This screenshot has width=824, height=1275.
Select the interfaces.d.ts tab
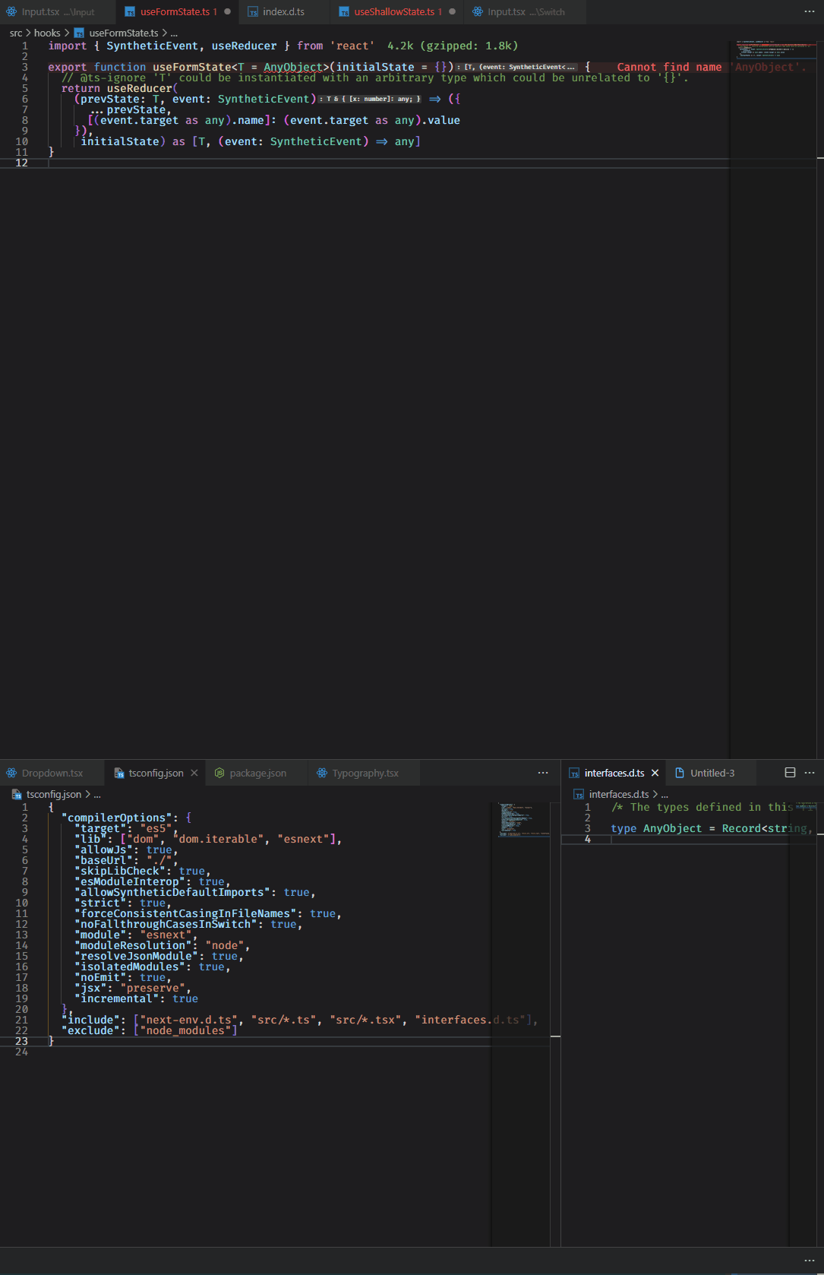click(x=614, y=773)
